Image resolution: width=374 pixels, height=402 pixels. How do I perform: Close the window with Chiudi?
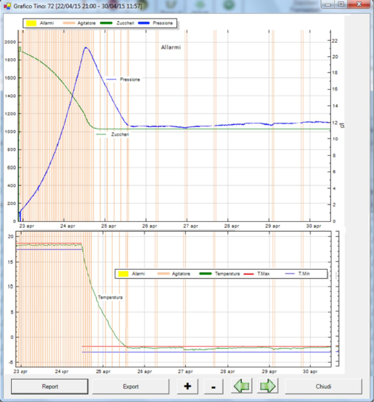click(324, 386)
